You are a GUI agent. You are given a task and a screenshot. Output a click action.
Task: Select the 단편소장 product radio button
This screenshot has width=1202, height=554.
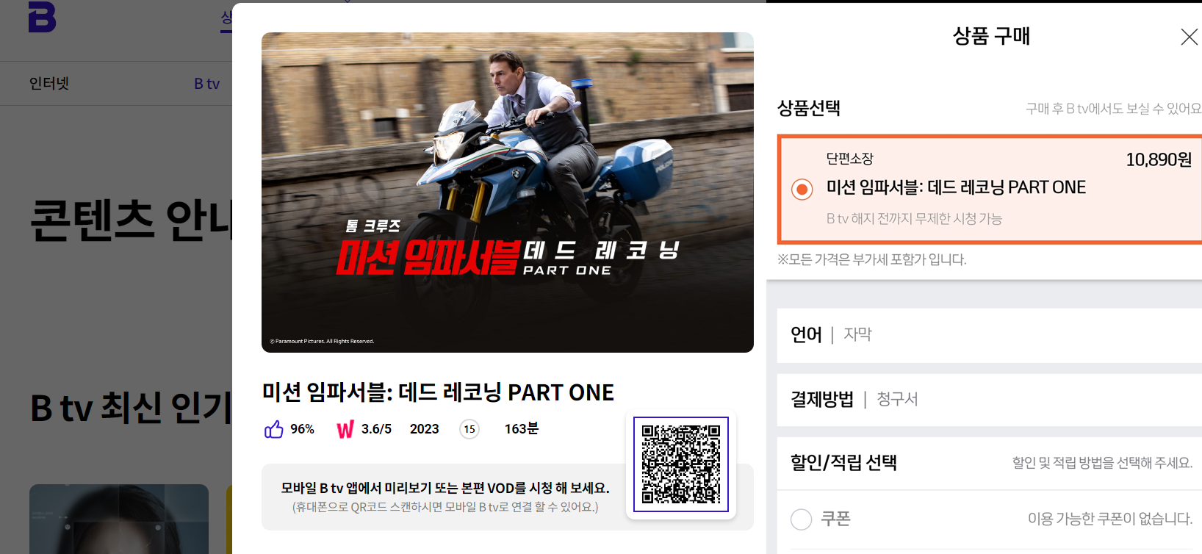click(x=802, y=190)
